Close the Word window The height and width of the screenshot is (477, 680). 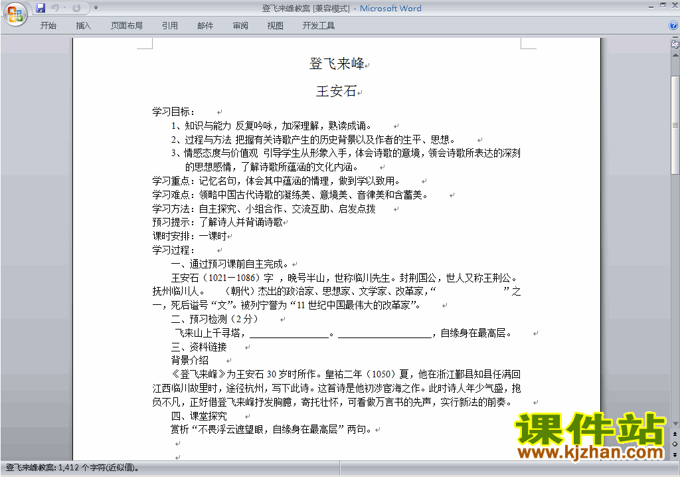[675, 5]
